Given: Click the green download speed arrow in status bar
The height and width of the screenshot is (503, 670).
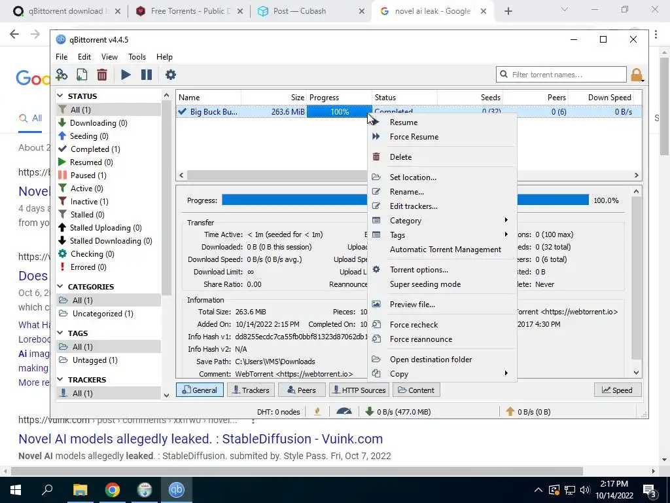Looking at the screenshot, I should pyautogui.click(x=370, y=412).
